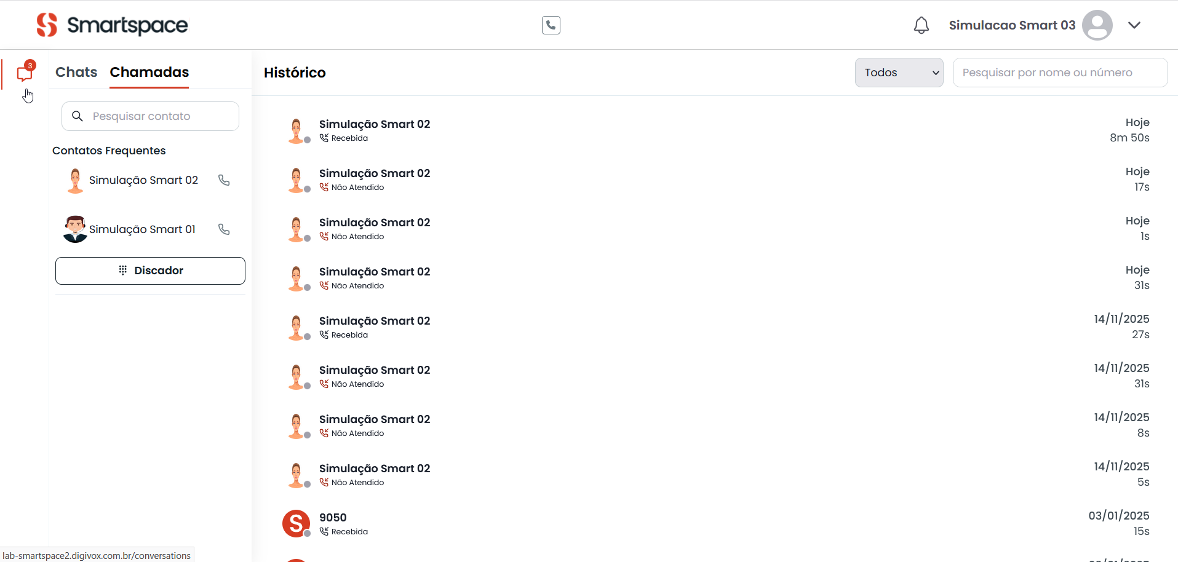Click the user profile avatar

(1097, 25)
